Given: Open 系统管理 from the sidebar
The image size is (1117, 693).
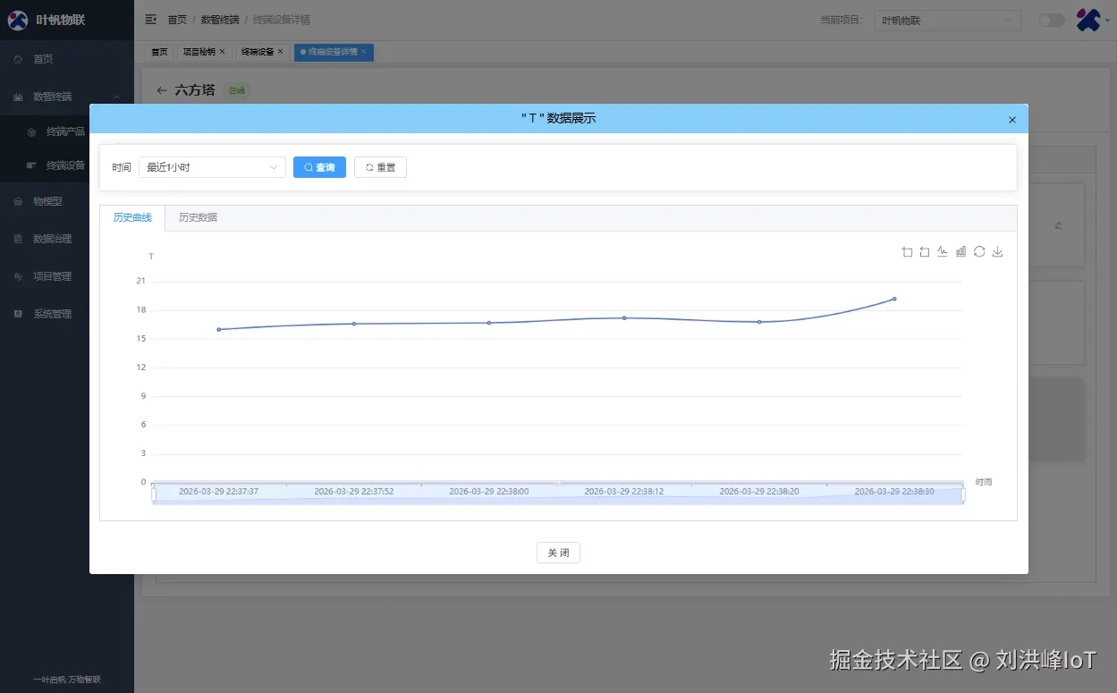Looking at the screenshot, I should [54, 313].
